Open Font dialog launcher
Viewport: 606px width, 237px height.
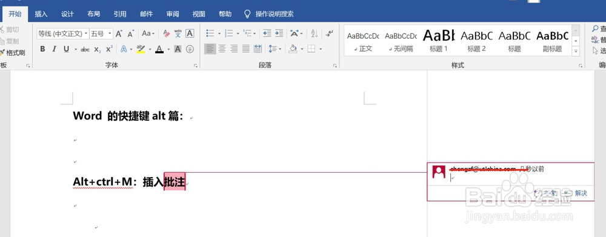(x=196, y=66)
